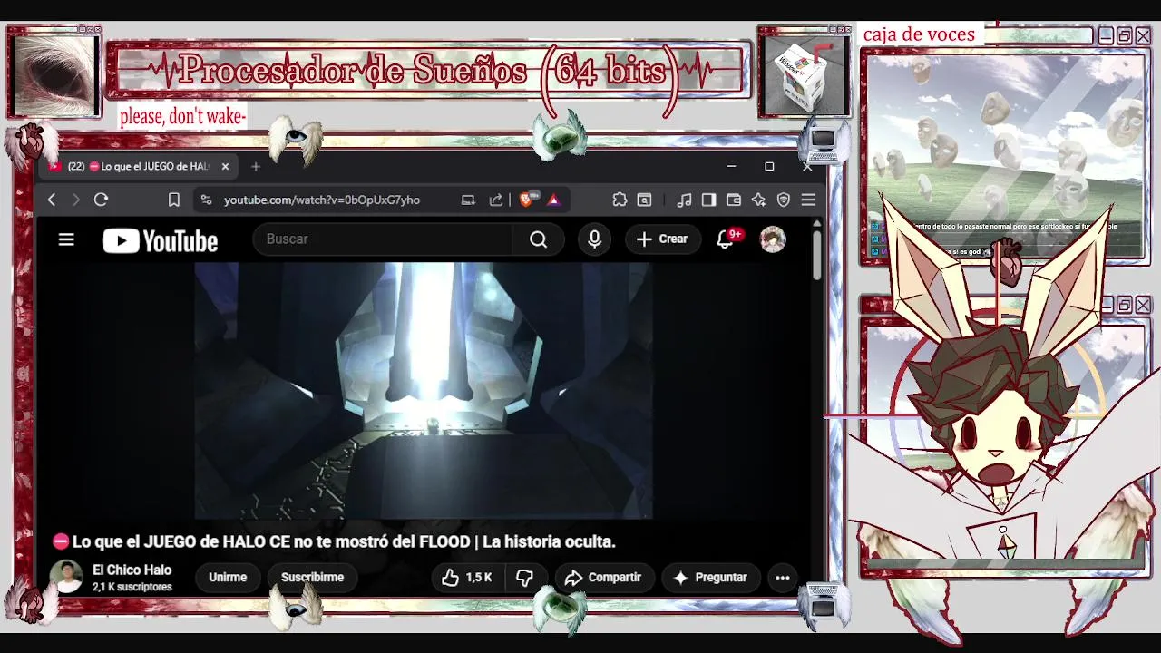Image resolution: width=1161 pixels, height=653 pixels.
Task: Toggle the browser sidebar panel
Action: [709, 200]
